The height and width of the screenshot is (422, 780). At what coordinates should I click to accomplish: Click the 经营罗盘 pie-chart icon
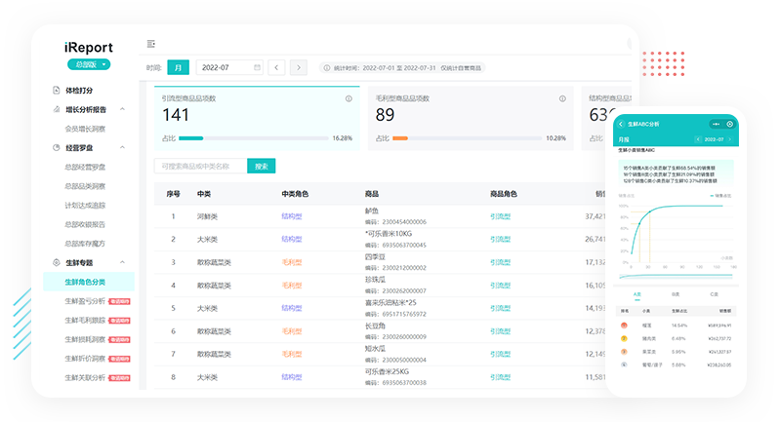[x=57, y=148]
